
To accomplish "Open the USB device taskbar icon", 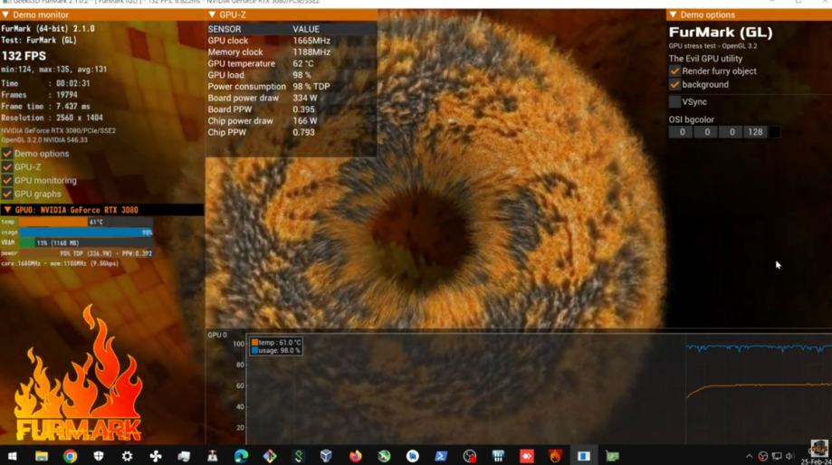I will (x=213, y=456).
